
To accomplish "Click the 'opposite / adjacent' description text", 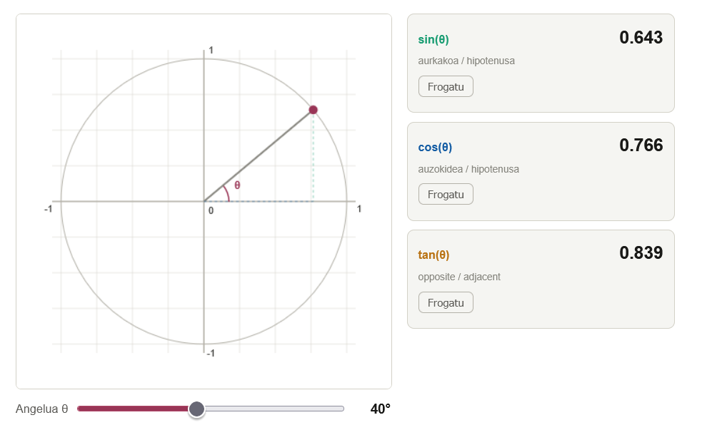I will 459,277.
